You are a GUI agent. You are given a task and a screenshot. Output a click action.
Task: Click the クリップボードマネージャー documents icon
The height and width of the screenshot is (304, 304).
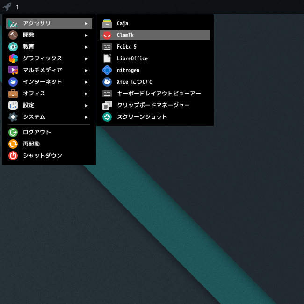click(x=107, y=105)
